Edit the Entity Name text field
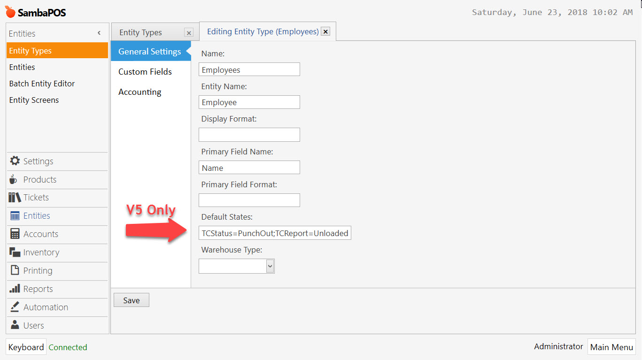The height and width of the screenshot is (360, 642). pyautogui.click(x=249, y=102)
